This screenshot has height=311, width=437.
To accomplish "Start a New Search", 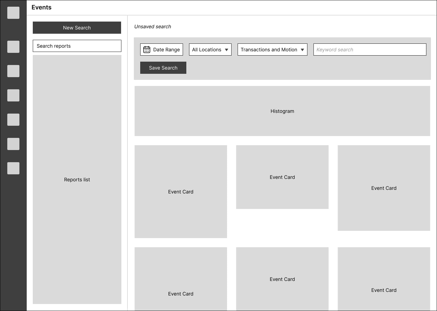I will (x=77, y=28).
